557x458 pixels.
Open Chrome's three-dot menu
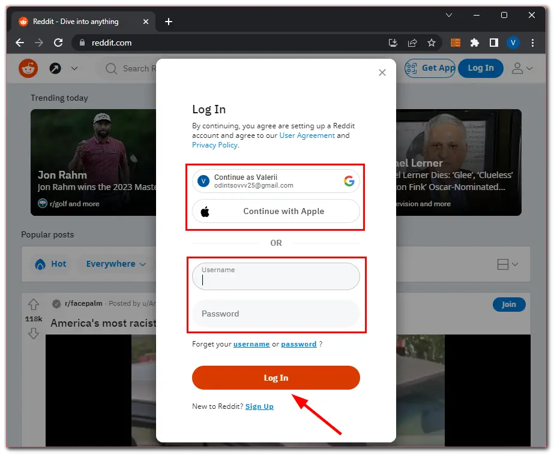[533, 43]
